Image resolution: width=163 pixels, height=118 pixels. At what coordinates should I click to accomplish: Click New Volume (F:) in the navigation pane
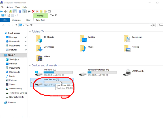click(x=15, y=97)
